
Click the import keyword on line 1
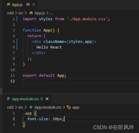(x=30, y=19)
